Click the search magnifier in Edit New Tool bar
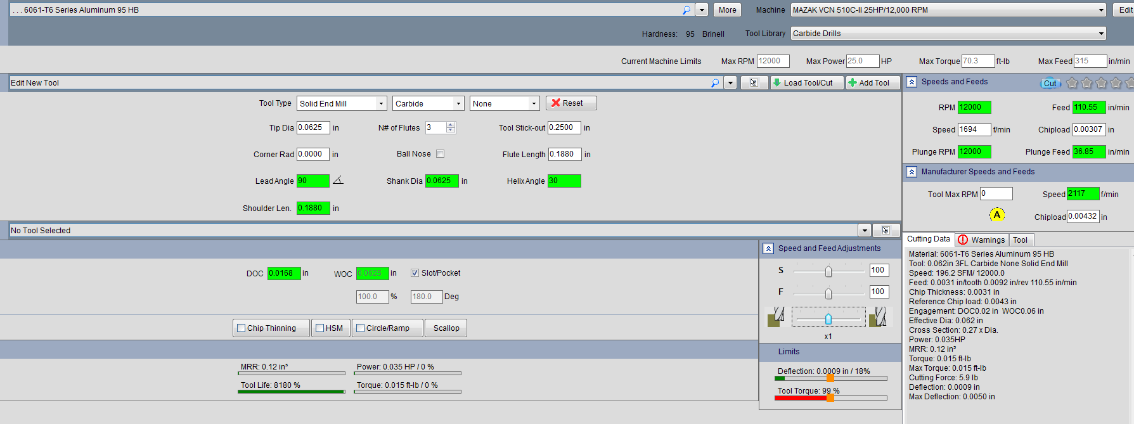 (715, 83)
